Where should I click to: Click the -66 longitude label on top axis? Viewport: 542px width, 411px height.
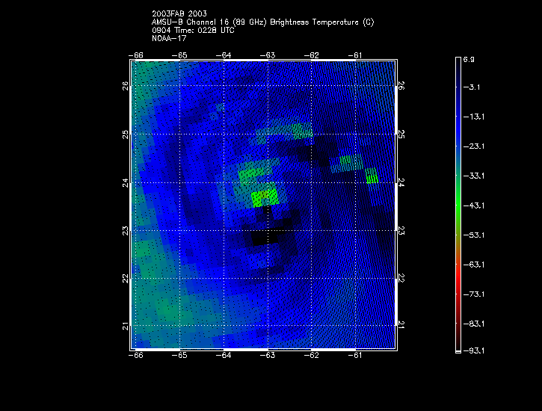pos(136,55)
